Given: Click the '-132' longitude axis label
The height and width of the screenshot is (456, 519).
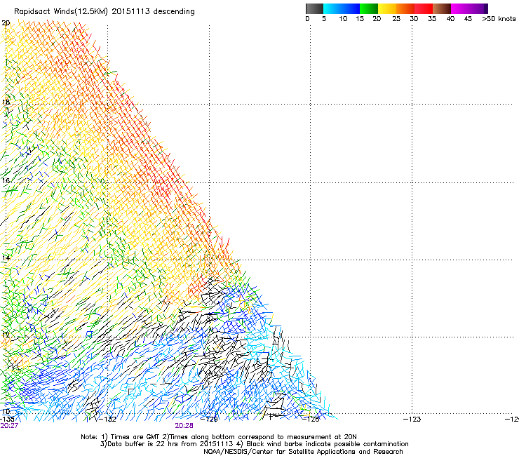Looking at the screenshot, I should click(107, 420).
